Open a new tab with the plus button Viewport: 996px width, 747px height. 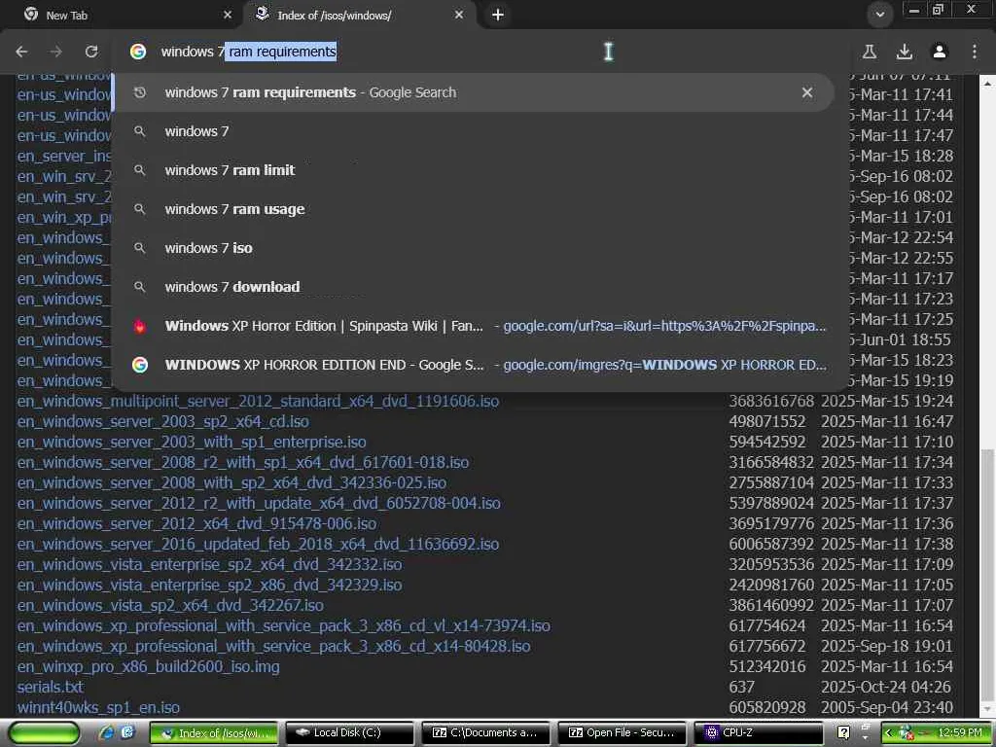(498, 15)
